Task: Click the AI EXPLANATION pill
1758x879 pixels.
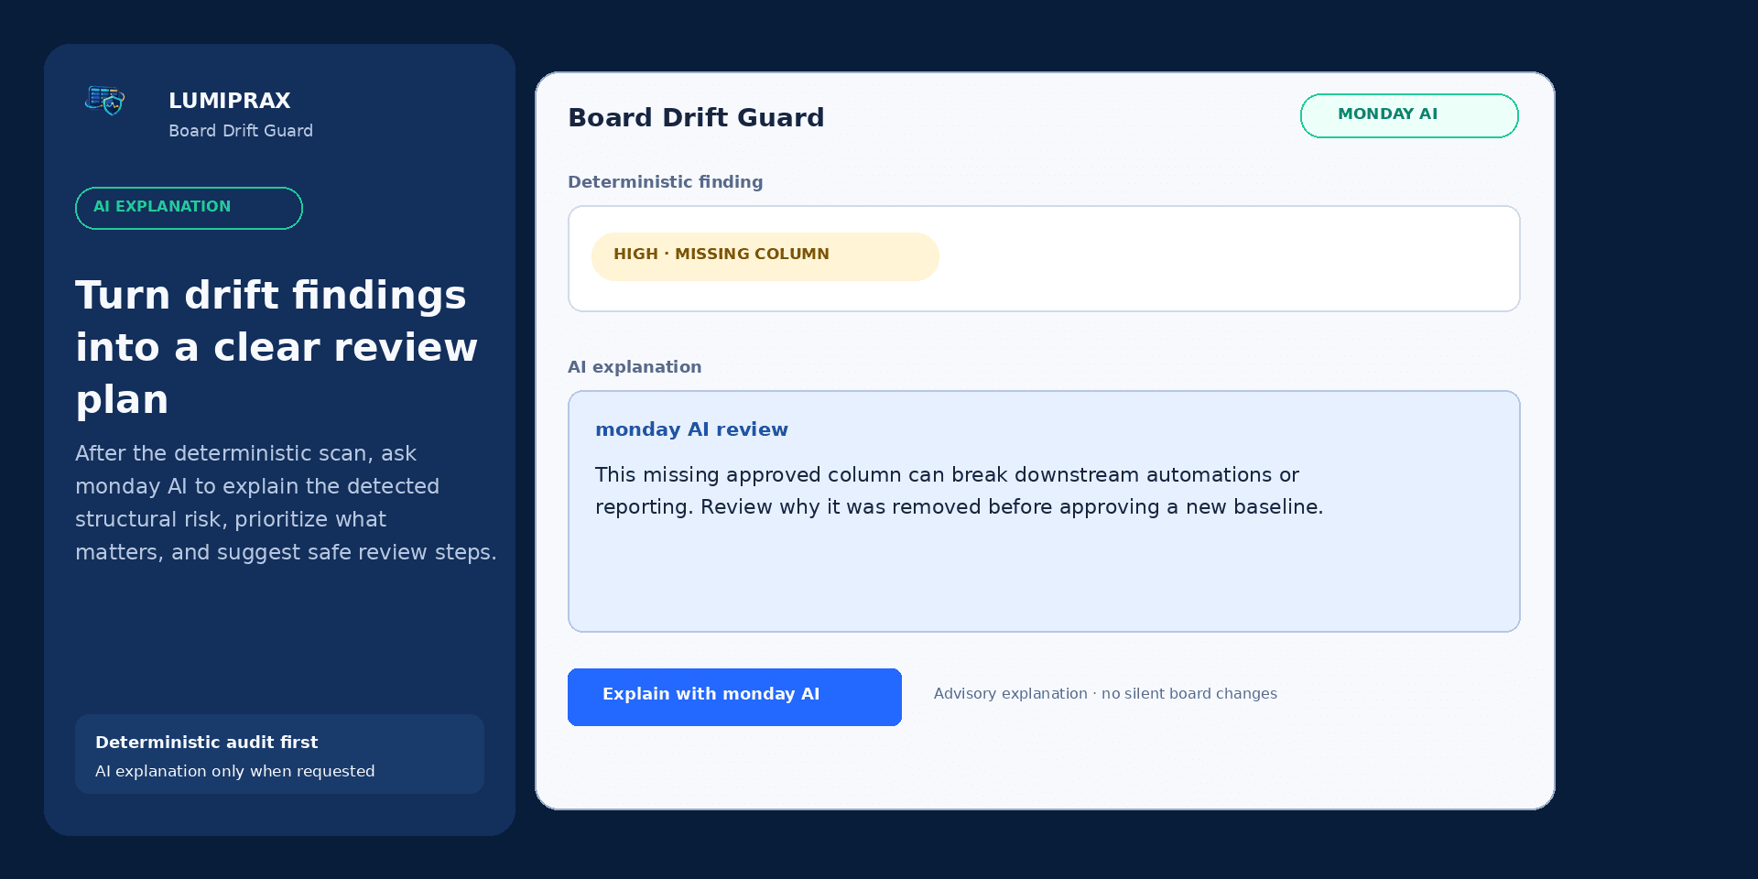Action: point(189,208)
